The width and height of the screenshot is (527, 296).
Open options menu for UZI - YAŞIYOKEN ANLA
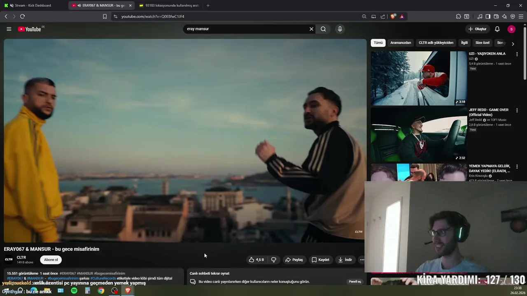[517, 54]
